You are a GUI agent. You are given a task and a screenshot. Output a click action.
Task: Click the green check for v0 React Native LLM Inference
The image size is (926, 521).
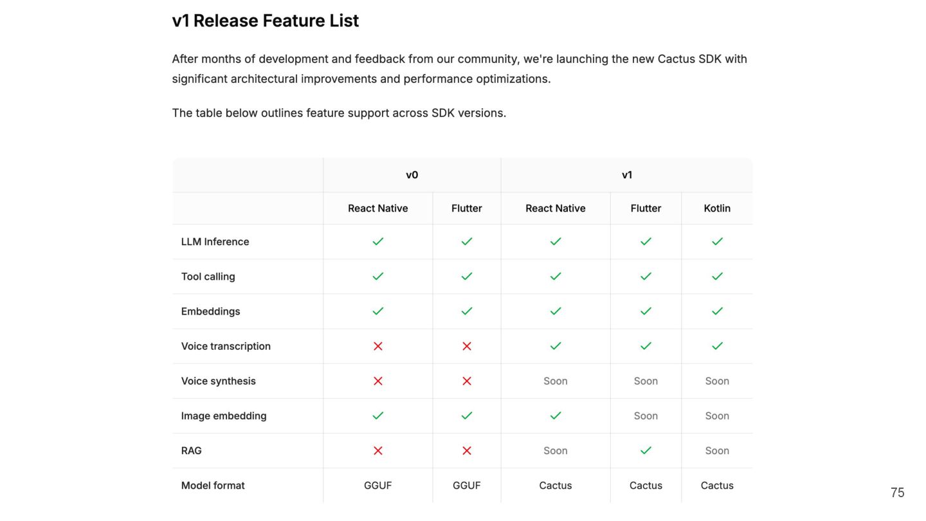pyautogui.click(x=377, y=241)
